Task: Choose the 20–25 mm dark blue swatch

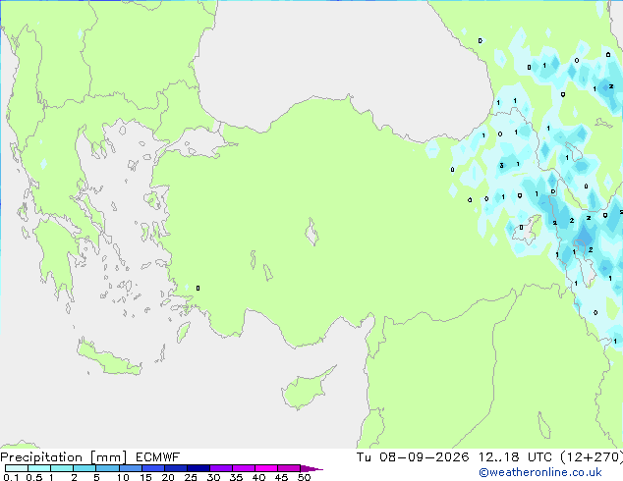Action: (x=176, y=468)
